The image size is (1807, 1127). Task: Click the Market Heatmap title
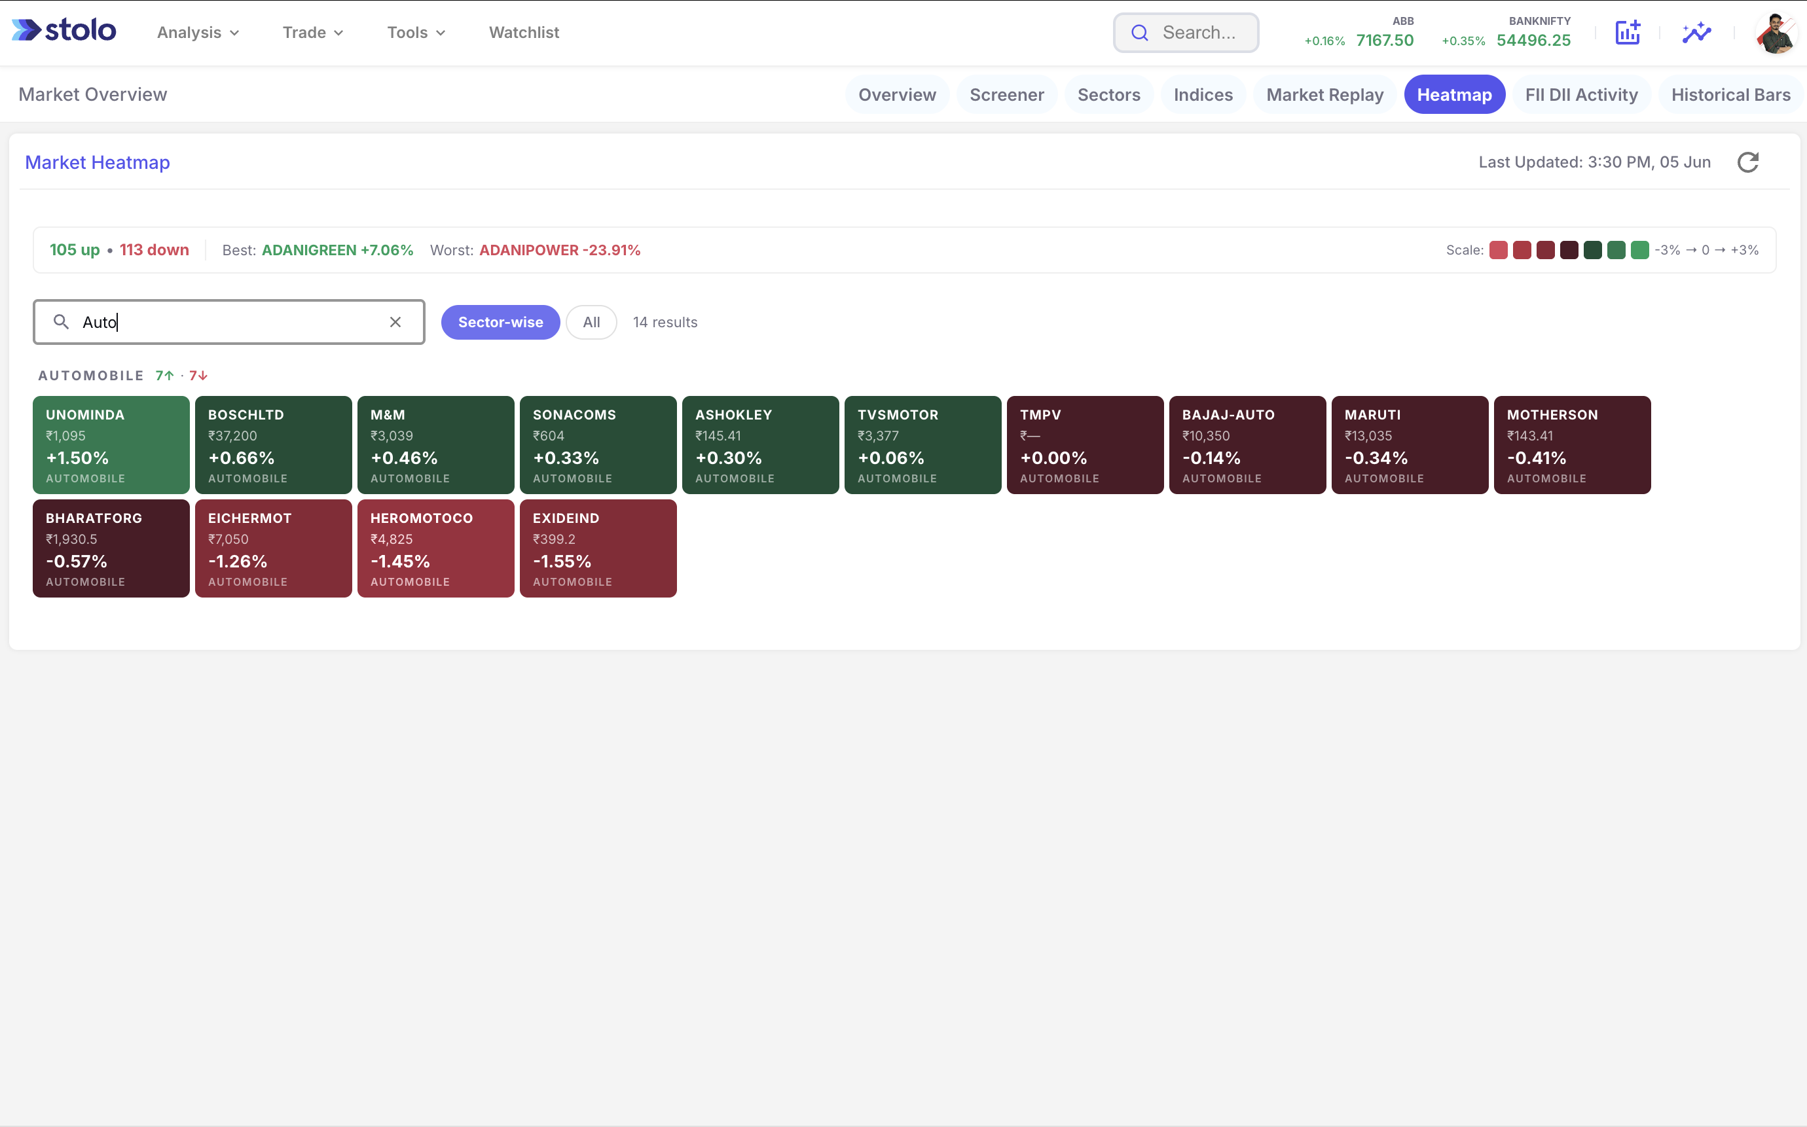click(x=98, y=162)
